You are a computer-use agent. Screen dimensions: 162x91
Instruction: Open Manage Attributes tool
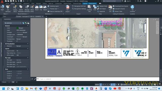pos(27,9)
